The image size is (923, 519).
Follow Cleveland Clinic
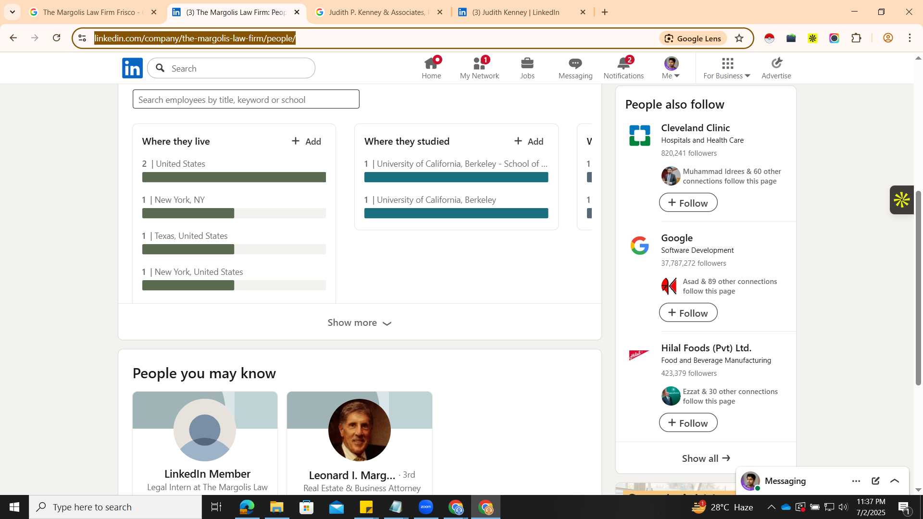coord(688,203)
